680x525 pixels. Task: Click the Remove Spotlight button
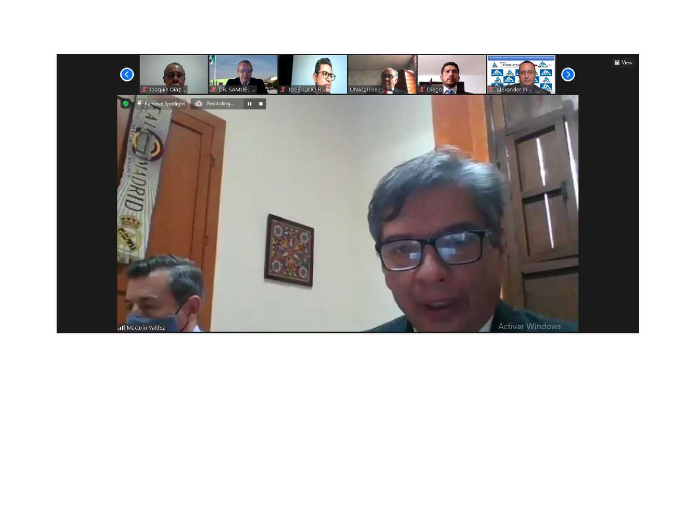click(x=161, y=104)
